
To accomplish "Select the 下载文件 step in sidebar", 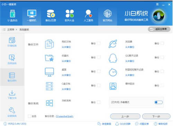I will 12,95.
